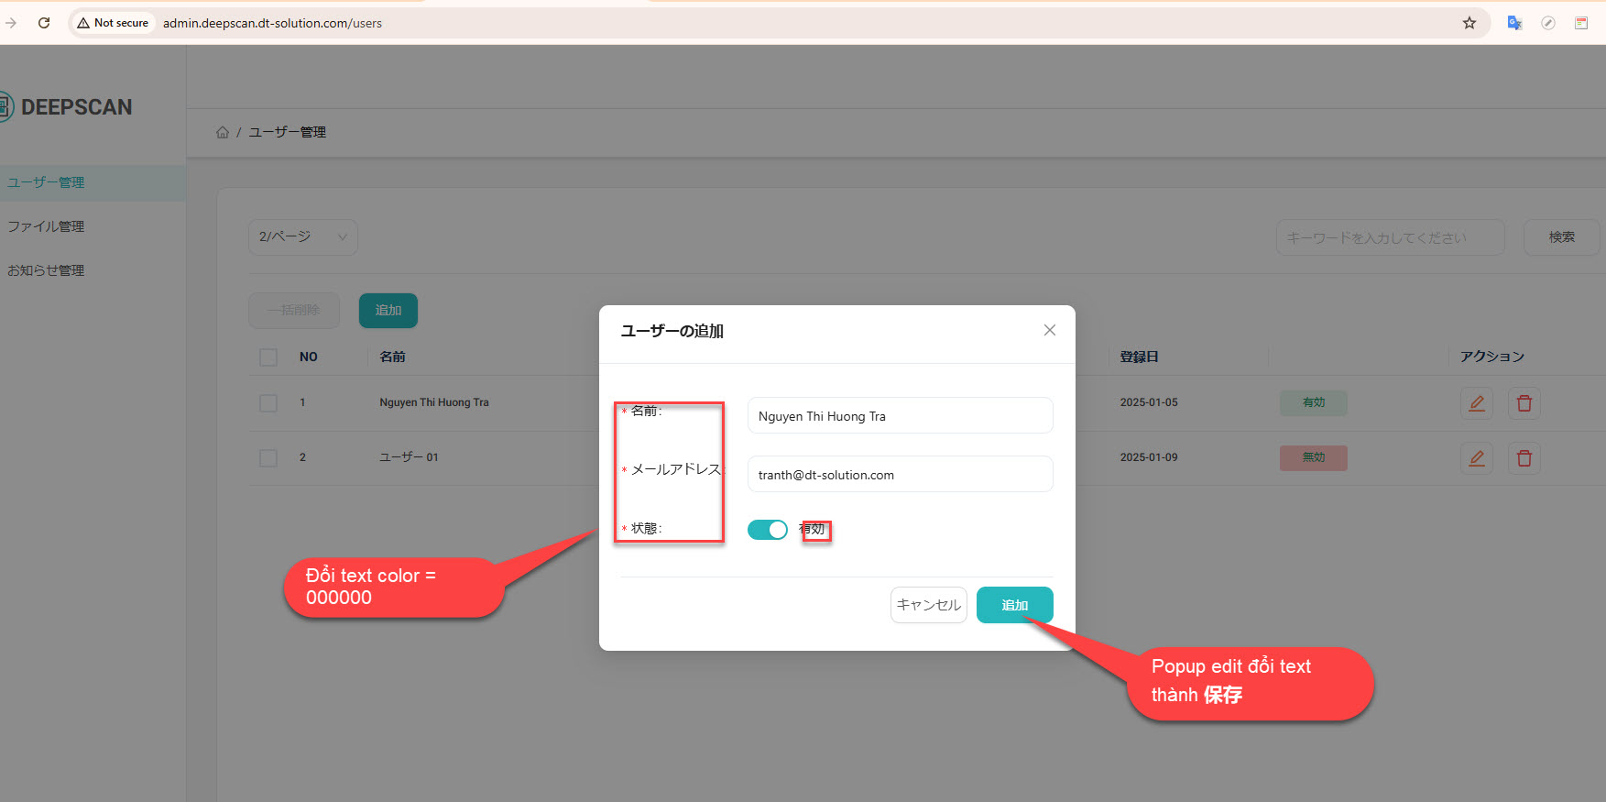Click edit pencil icon for ユーザー 01
The width and height of the screenshot is (1606, 802).
(1476, 458)
